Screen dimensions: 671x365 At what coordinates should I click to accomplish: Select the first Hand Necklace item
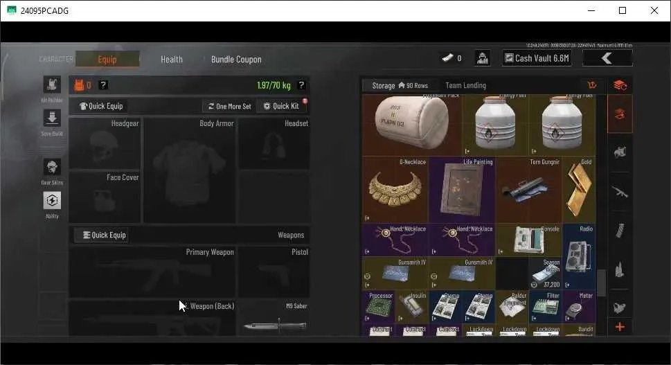(x=395, y=240)
